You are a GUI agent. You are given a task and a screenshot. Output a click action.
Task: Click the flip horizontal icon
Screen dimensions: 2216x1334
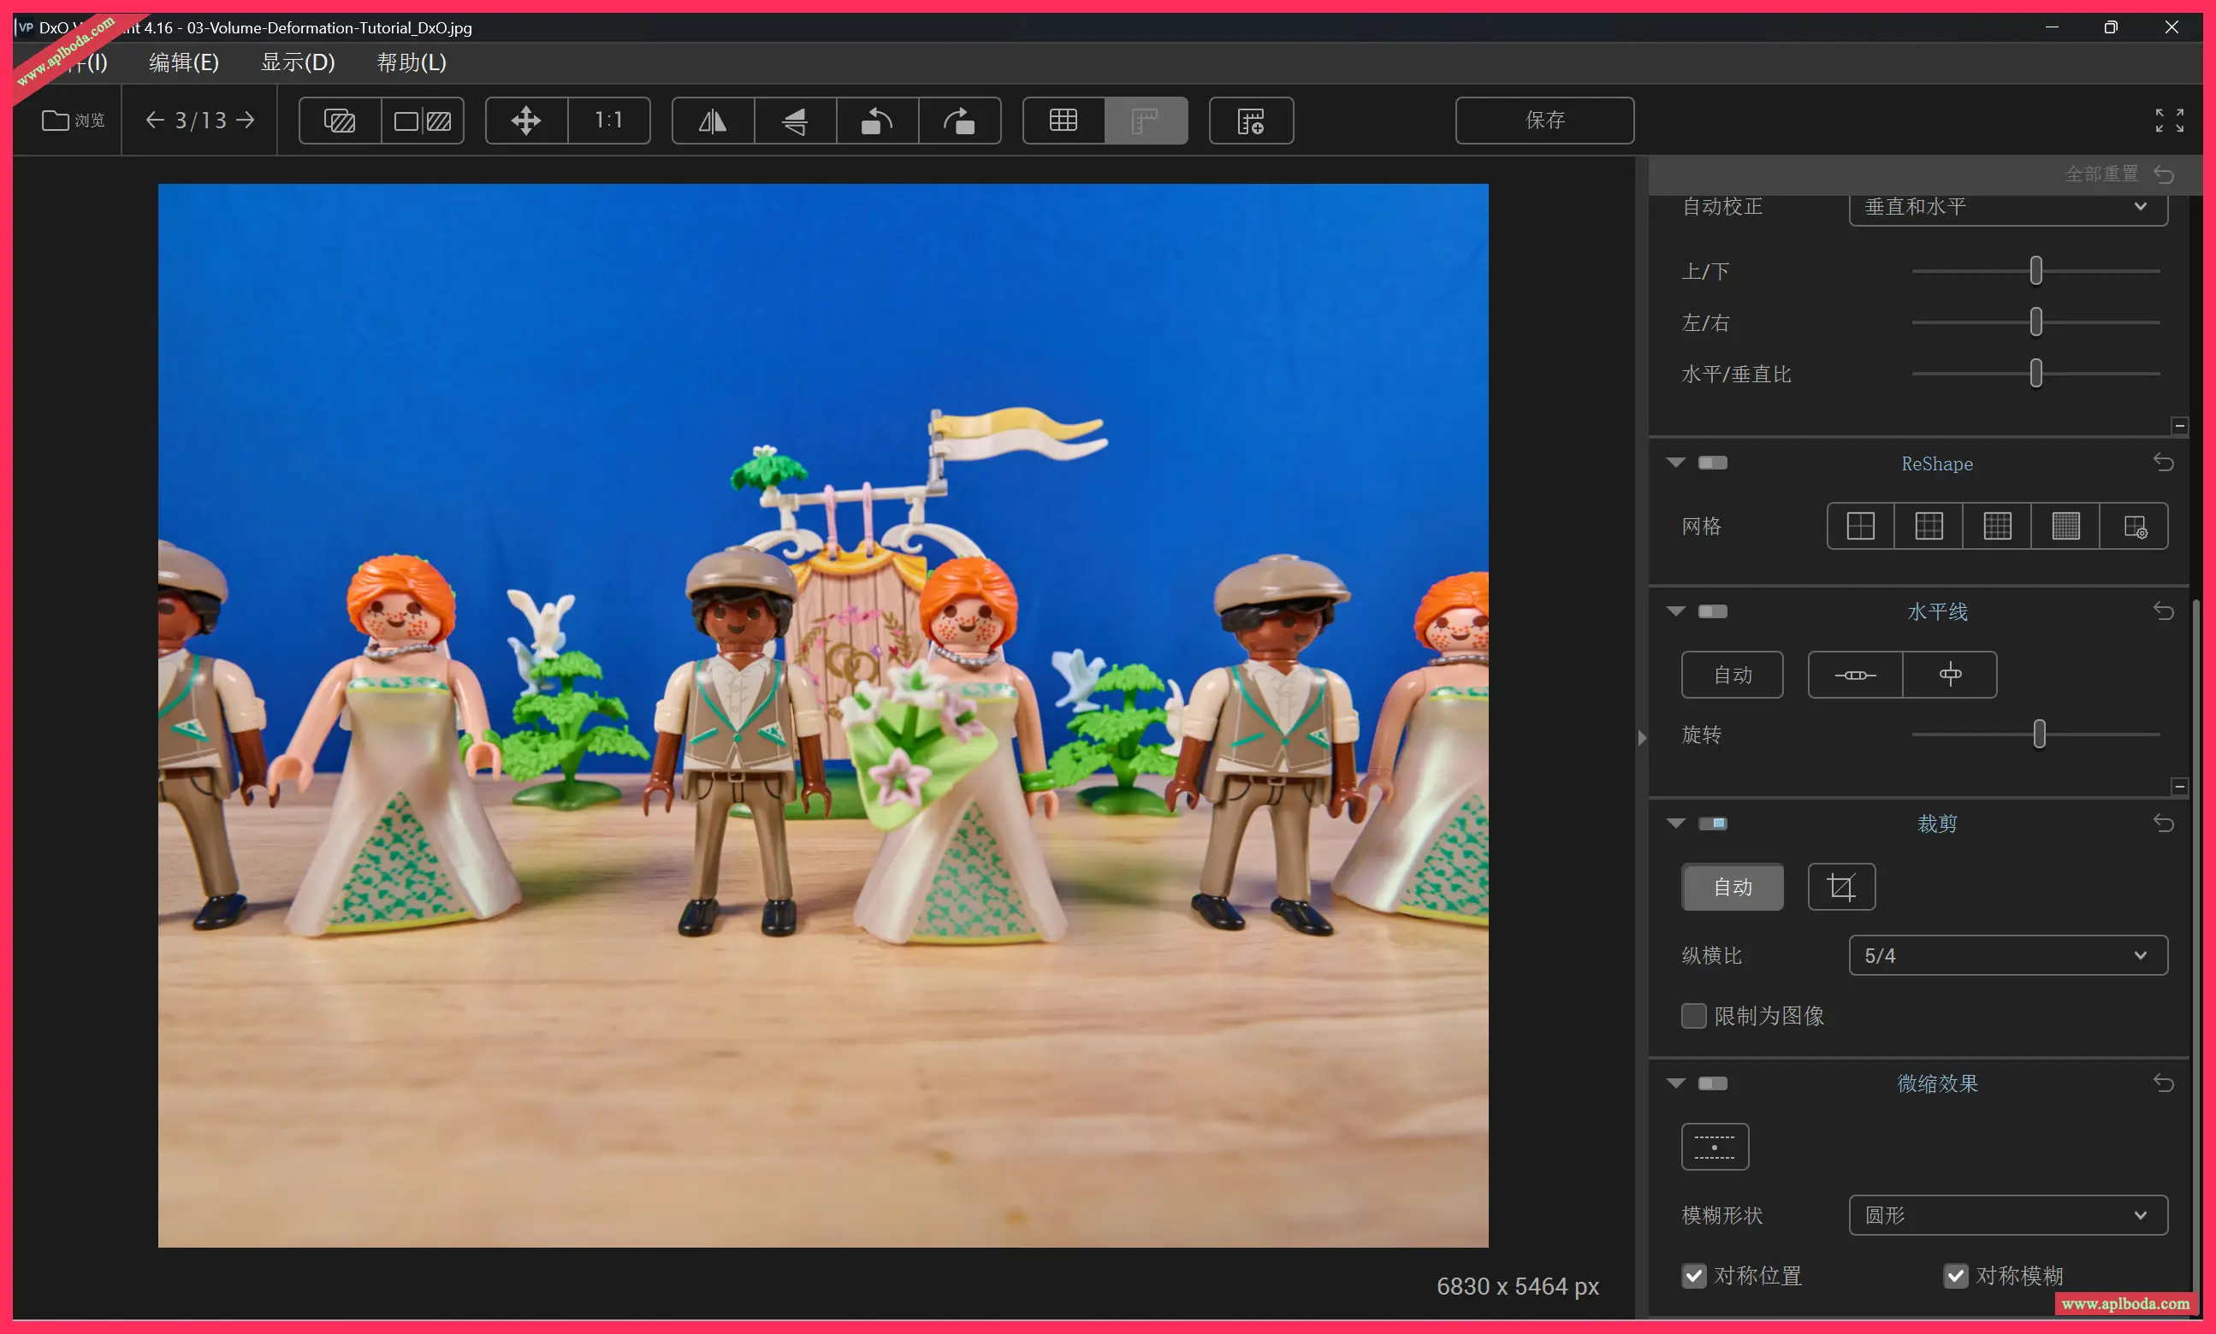pos(712,121)
